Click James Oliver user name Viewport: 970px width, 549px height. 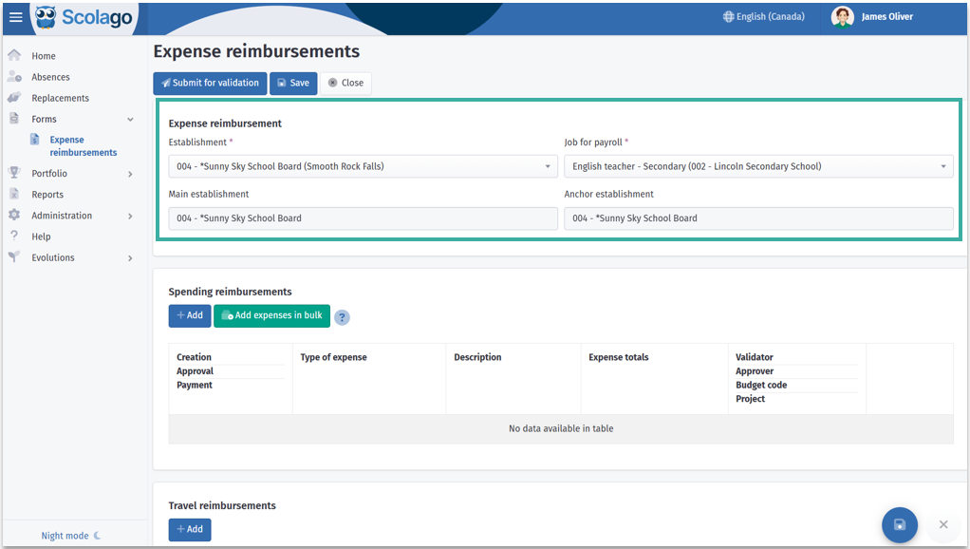tap(887, 17)
